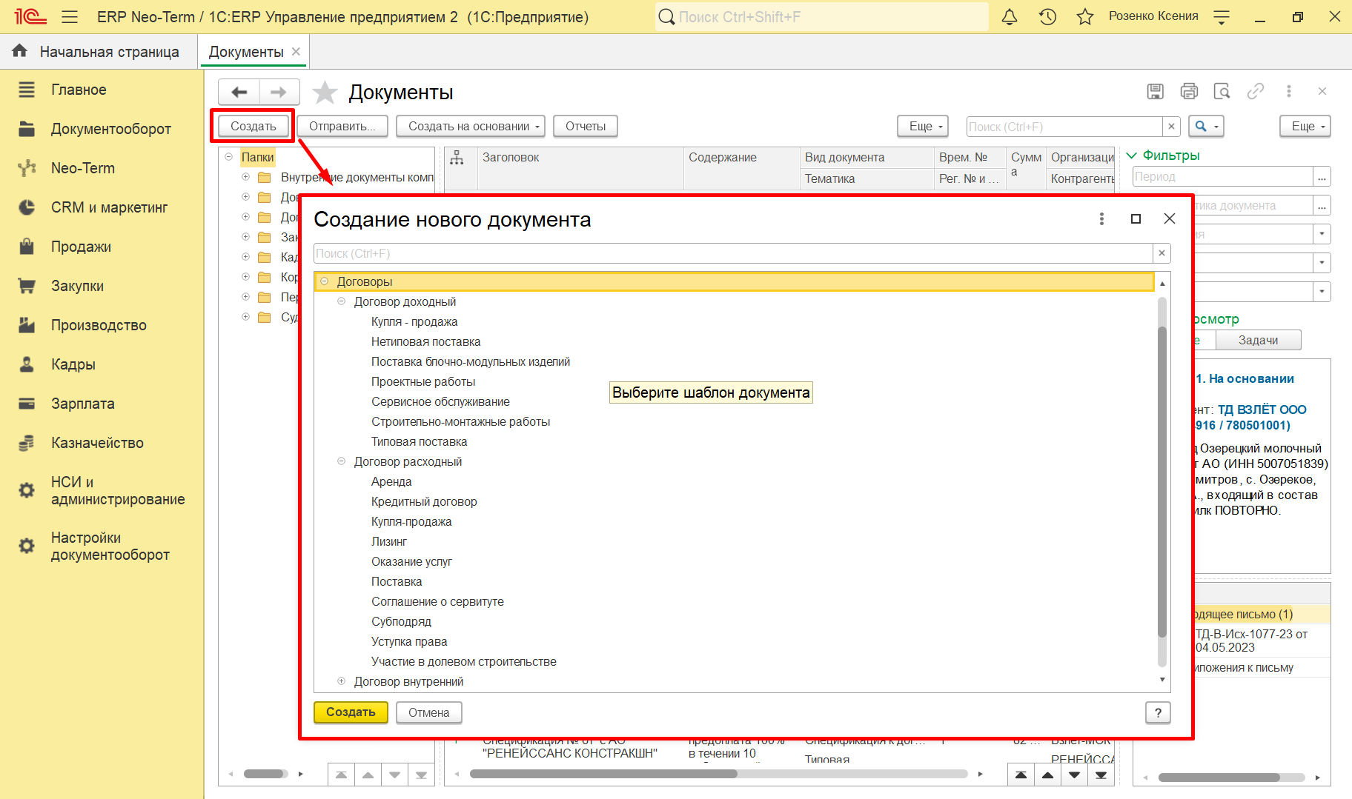Select the Кредитный договор template
1352x799 pixels.
(x=424, y=501)
